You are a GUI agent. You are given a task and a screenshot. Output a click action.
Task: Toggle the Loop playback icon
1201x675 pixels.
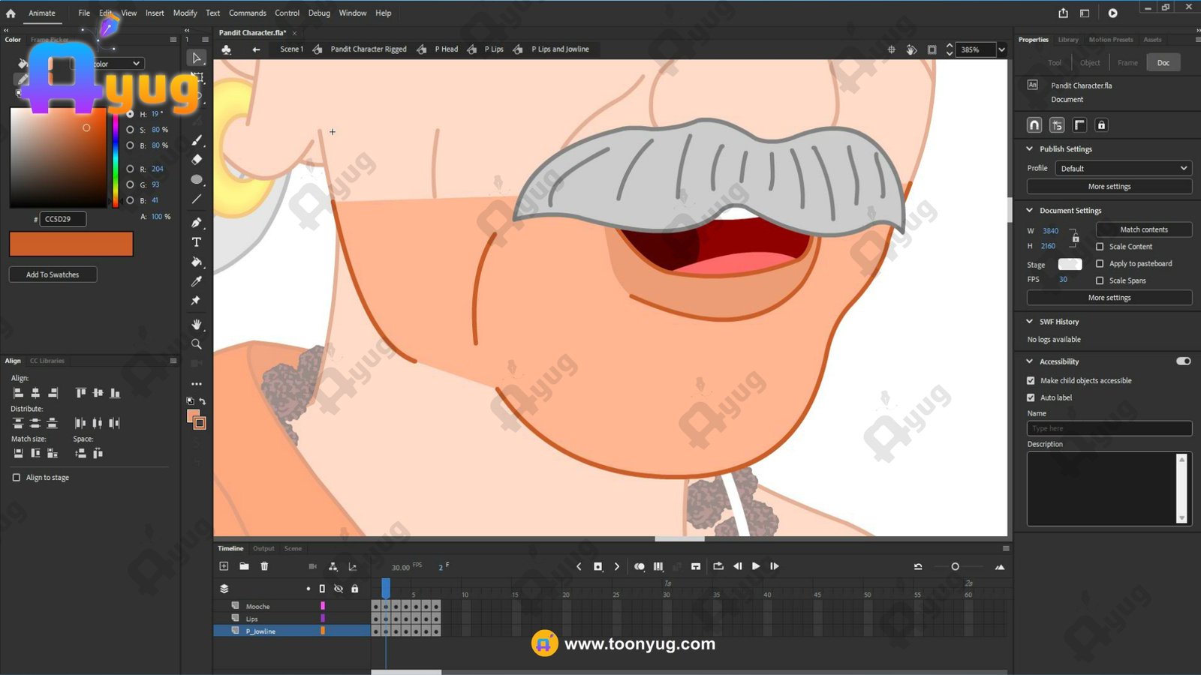718,566
